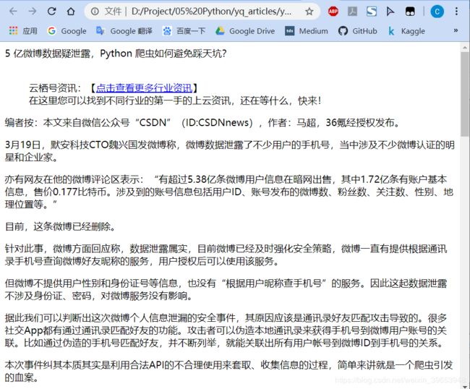This screenshot has height=389, width=470.
Task: Follow the 点击查看更多行业资讯 link
Action: click(144, 87)
